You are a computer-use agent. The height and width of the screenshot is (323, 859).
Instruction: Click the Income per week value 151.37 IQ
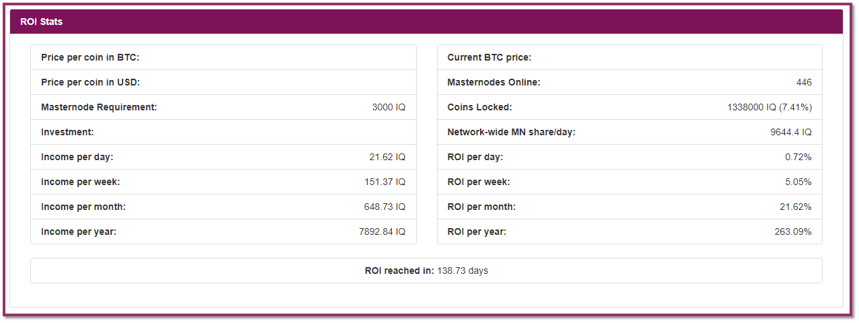pos(385,182)
